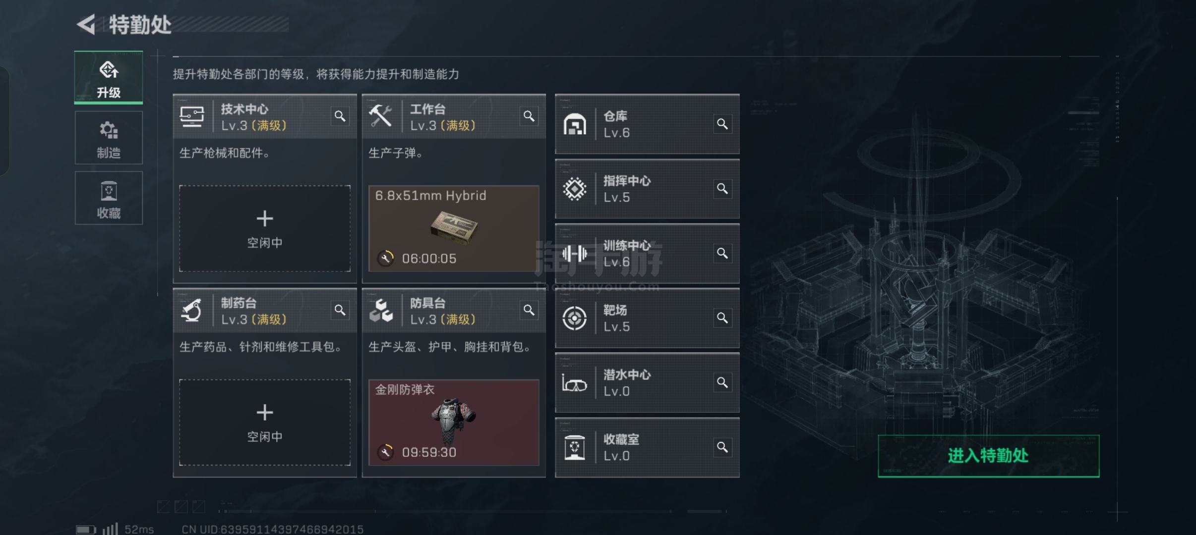The width and height of the screenshot is (1196, 535).
Task: Inspect 潜水中心 with its magnifier icon
Action: point(722,382)
